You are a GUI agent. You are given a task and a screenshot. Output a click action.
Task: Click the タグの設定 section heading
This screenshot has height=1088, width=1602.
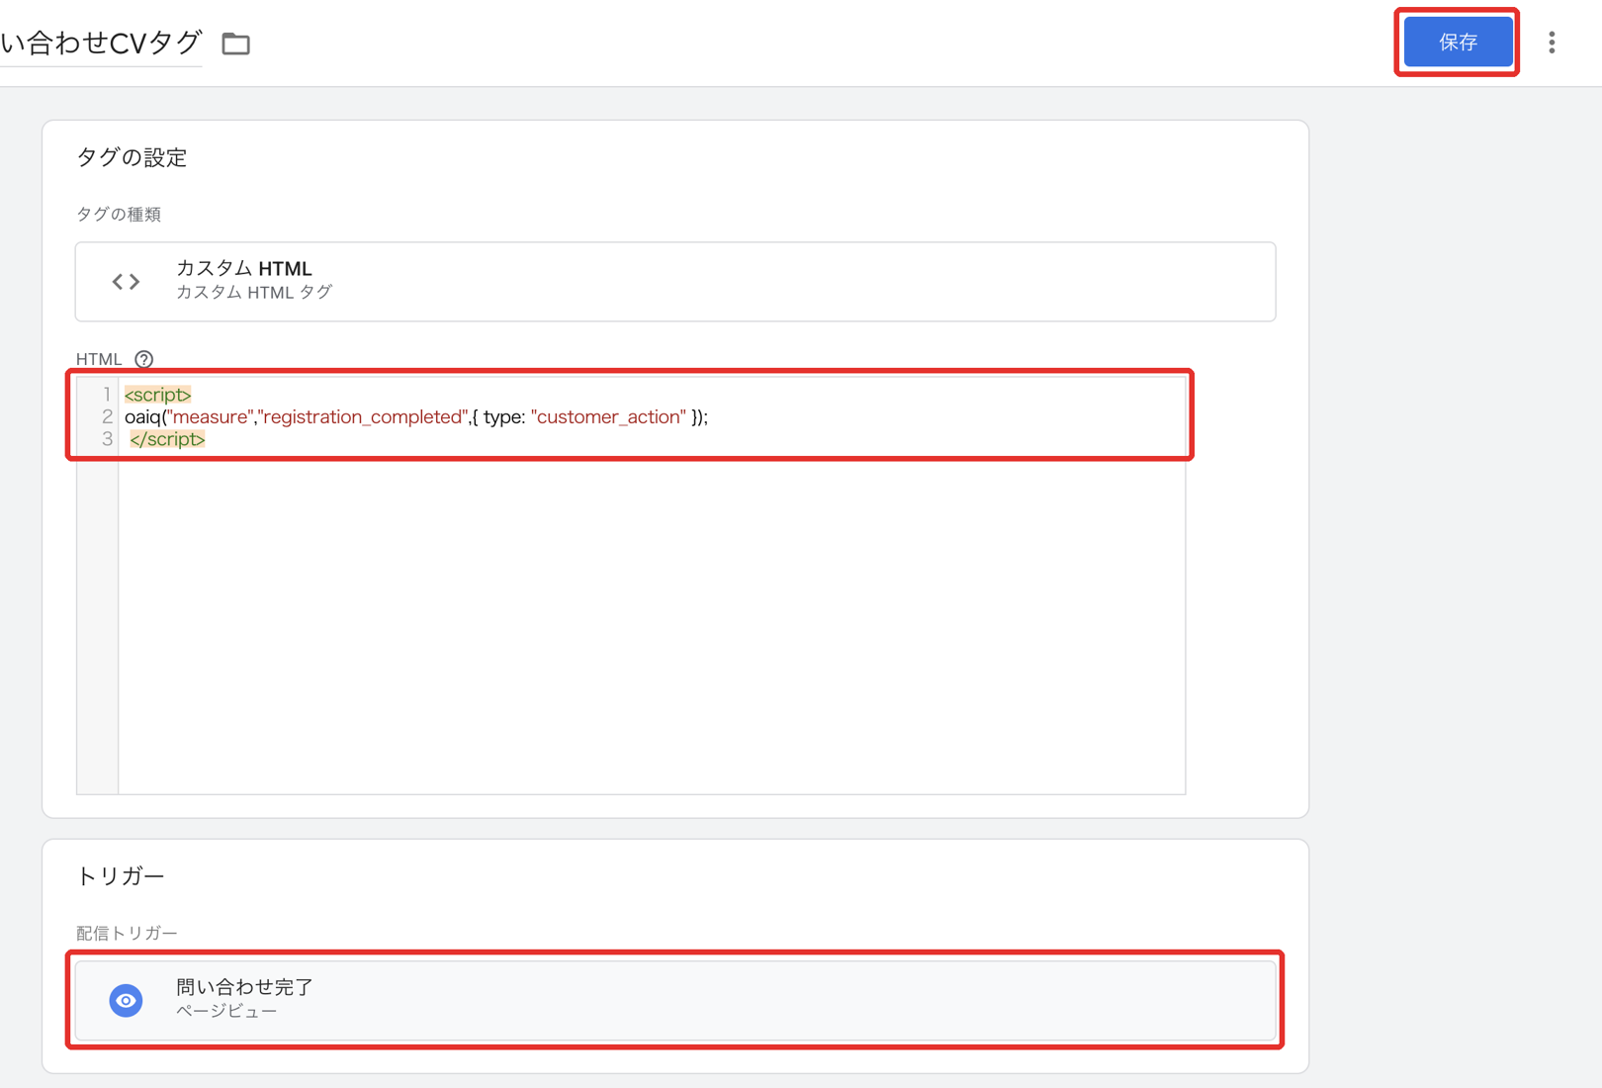pyautogui.click(x=132, y=157)
